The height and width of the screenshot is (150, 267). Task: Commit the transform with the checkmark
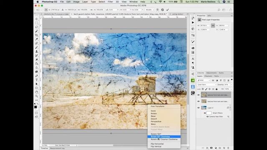point(168,10)
